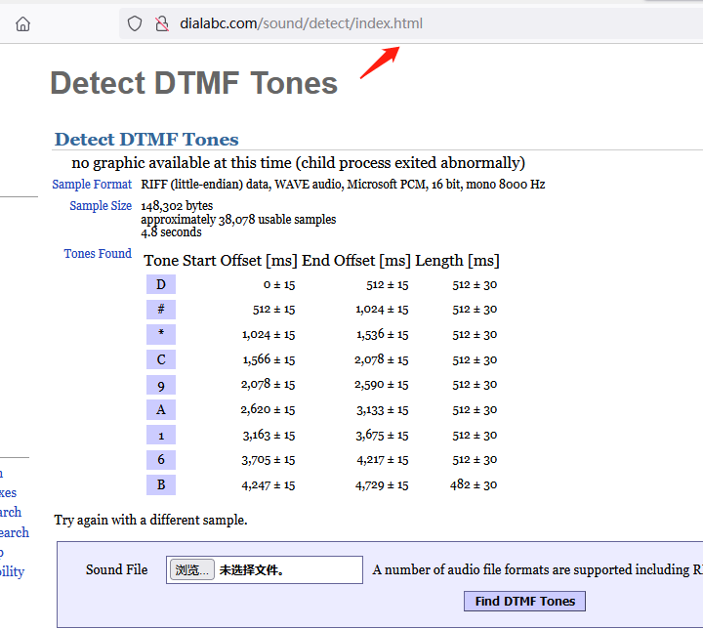The image size is (703, 629).
Task: Click the Length [ms] column header
Action: (x=457, y=261)
